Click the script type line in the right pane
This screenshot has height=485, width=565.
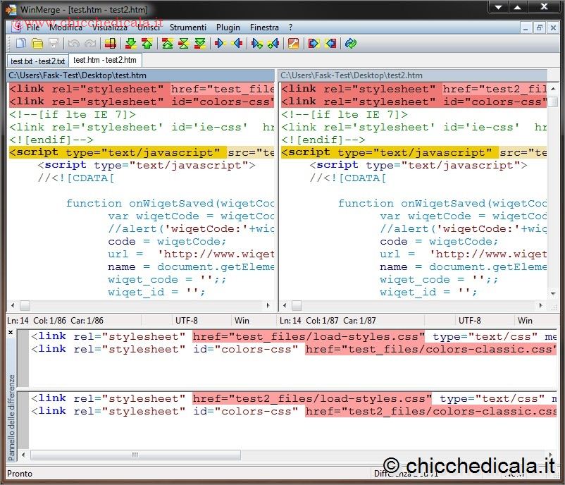pyautogui.click(x=389, y=152)
